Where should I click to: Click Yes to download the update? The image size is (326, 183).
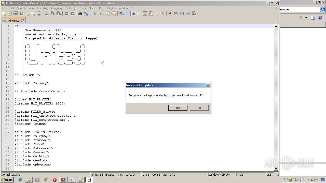[x=178, y=108]
